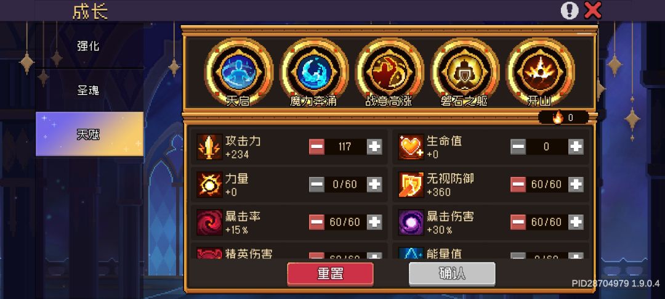The width and height of the screenshot is (665, 299).
Task: Click the gray 确认 button
Action: [452, 274]
